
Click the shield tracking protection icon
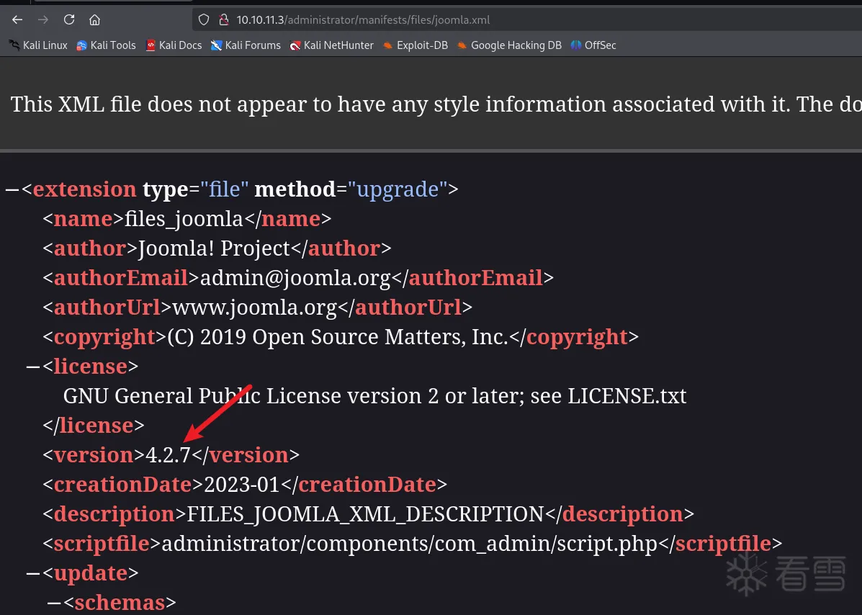coord(204,19)
